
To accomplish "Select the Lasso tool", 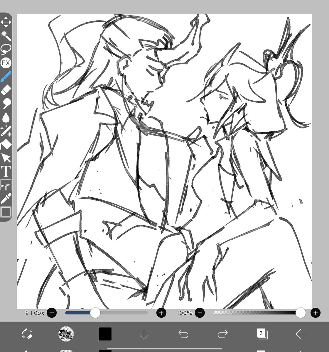I will pos(6,48).
